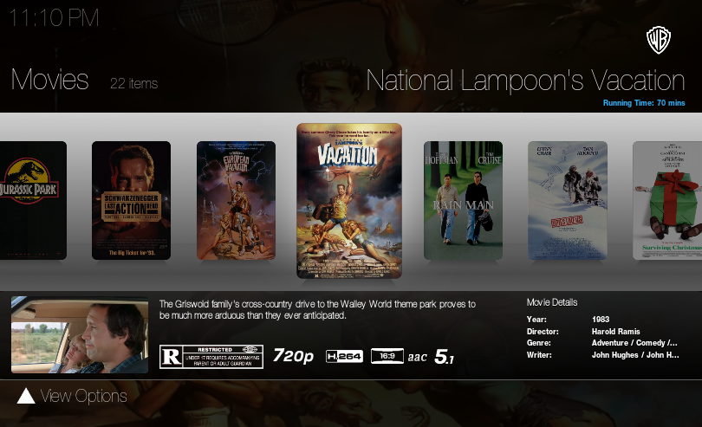The image size is (702, 427).
Task: Select the Spies Like Us poster
Action: pos(568,201)
